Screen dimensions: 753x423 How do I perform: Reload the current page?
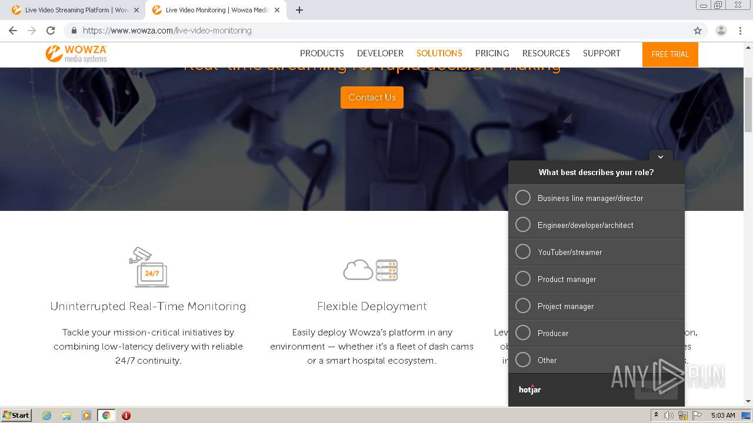(x=51, y=31)
